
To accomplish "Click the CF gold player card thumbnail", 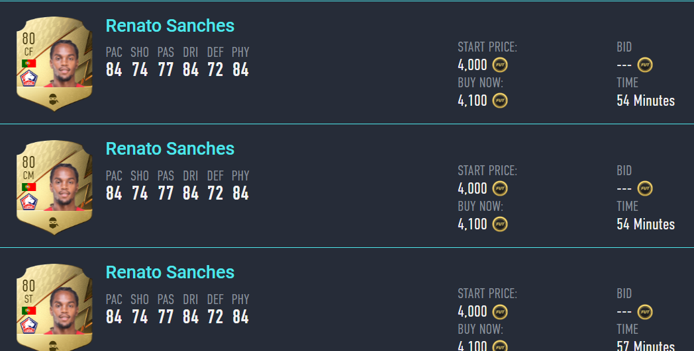I will (x=54, y=63).
